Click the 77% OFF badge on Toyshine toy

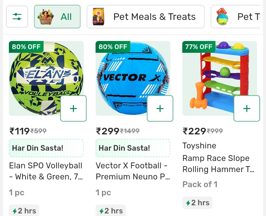[199, 47]
